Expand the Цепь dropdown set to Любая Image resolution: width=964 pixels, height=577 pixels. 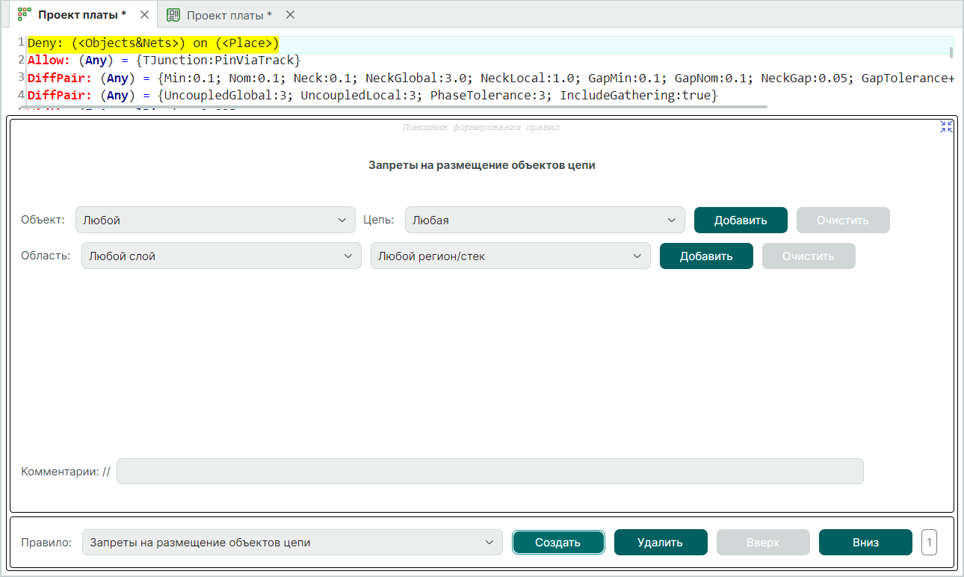click(544, 220)
